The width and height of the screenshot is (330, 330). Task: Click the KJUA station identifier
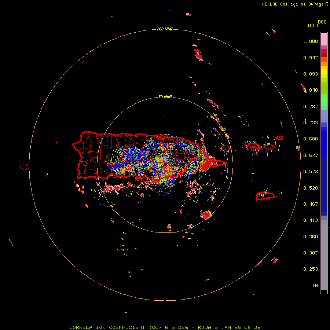tap(205, 327)
